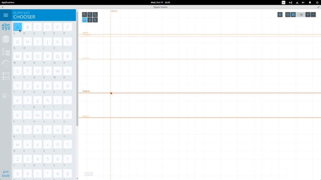Select the uppercase H glyph tile
Image resolution: width=321 pixels, height=180 pixels.
point(27,42)
